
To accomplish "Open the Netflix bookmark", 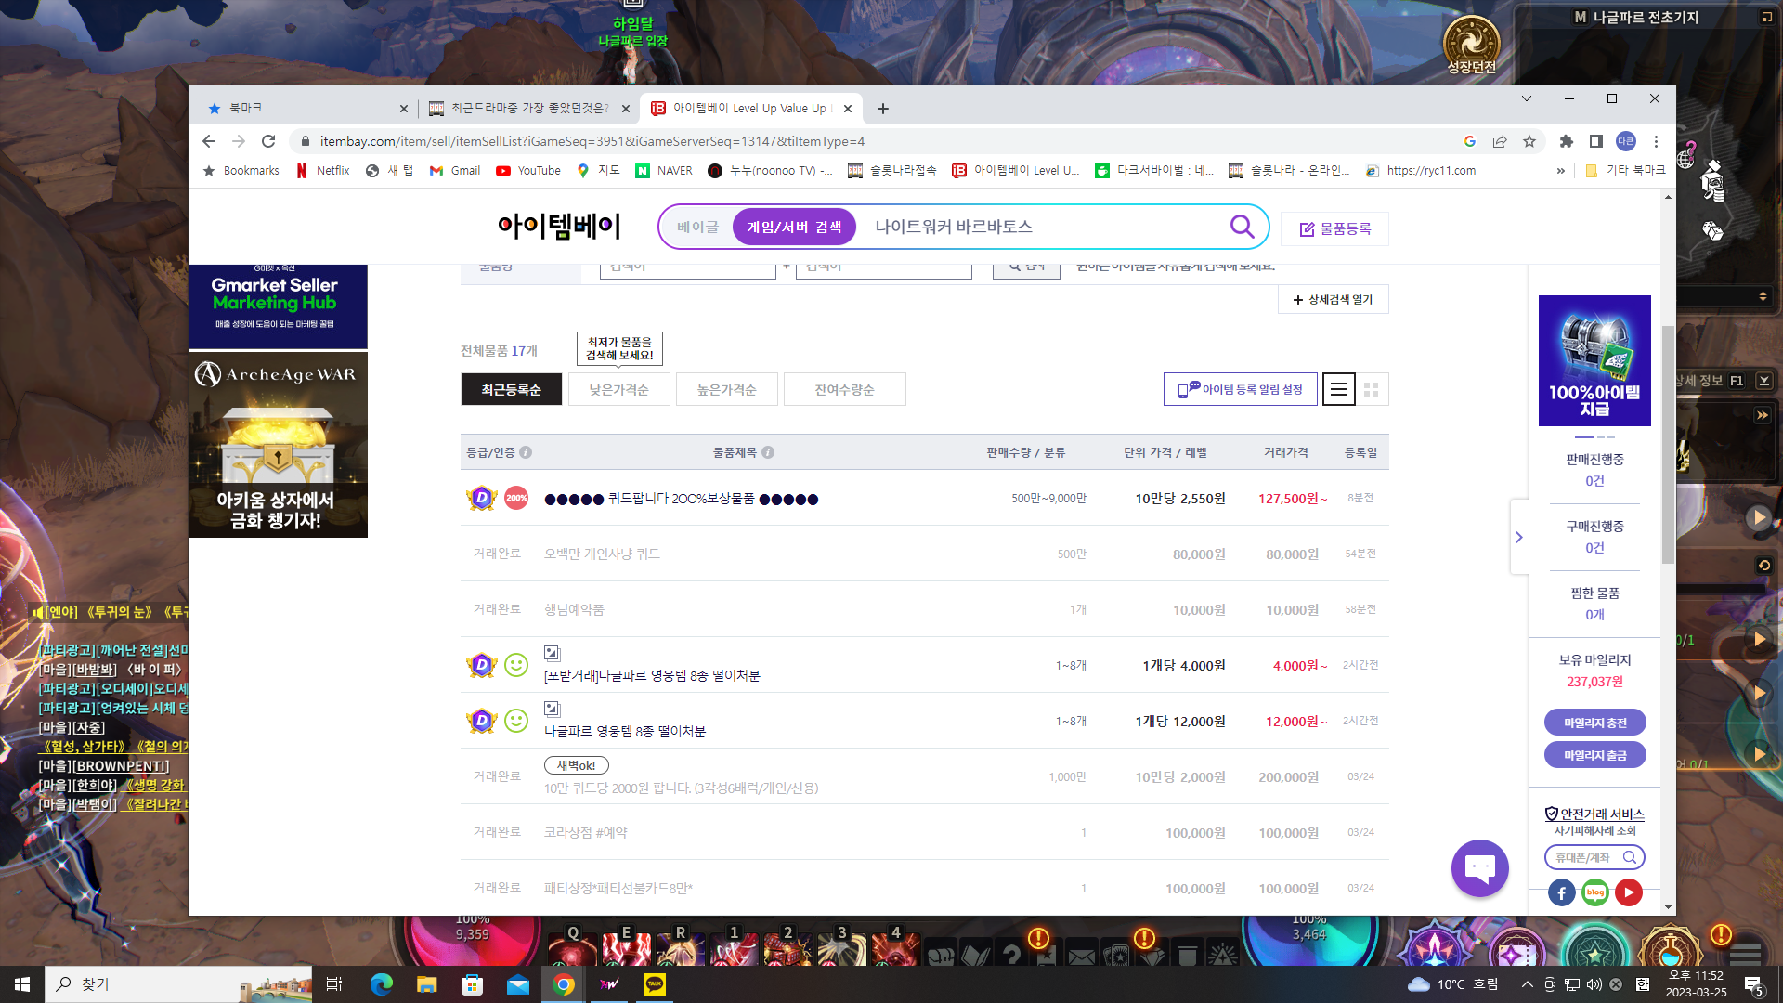I will [322, 171].
